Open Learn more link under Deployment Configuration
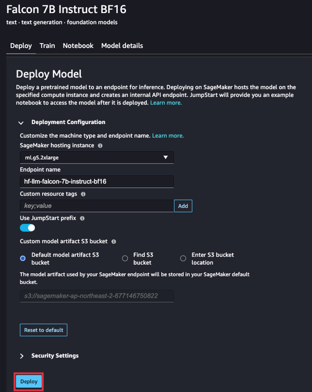This screenshot has width=312, height=392. pos(168,135)
